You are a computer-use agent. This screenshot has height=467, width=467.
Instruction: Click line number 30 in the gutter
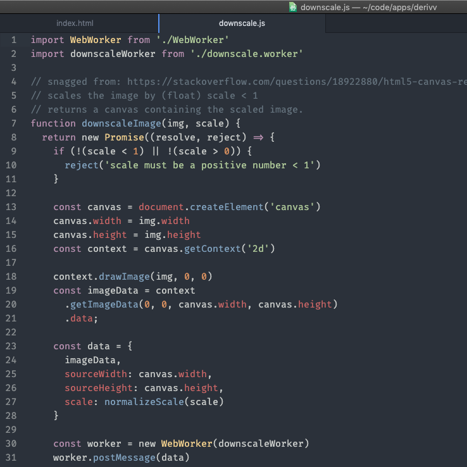point(11,444)
